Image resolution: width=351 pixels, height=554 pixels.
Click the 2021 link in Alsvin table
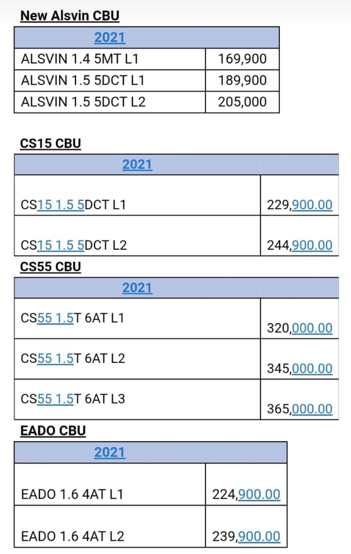[x=110, y=37]
